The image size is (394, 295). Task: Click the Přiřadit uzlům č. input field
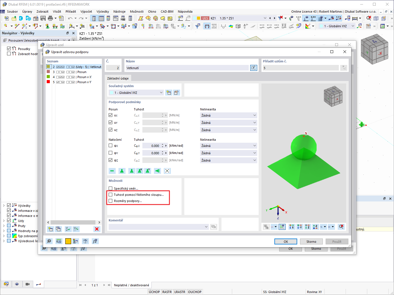tap(301, 68)
